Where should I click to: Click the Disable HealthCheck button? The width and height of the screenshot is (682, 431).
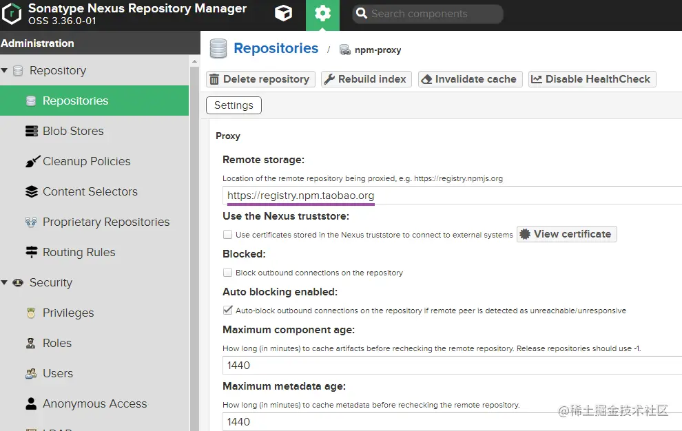[592, 79]
